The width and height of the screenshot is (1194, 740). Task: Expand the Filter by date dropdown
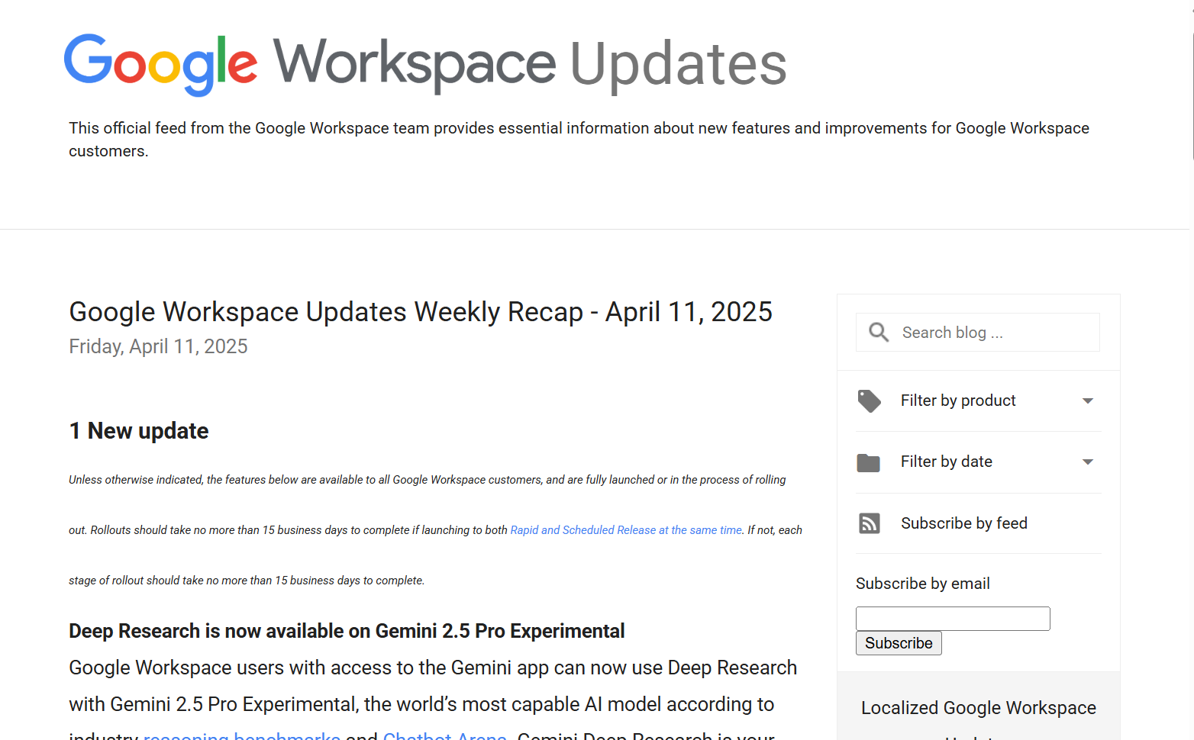pos(947,462)
